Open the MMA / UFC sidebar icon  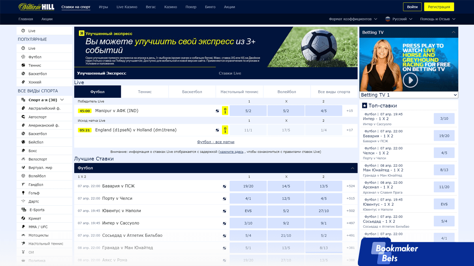(x=23, y=227)
